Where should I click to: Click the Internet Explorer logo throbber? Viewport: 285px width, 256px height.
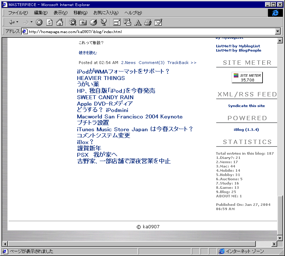click(x=275, y=13)
